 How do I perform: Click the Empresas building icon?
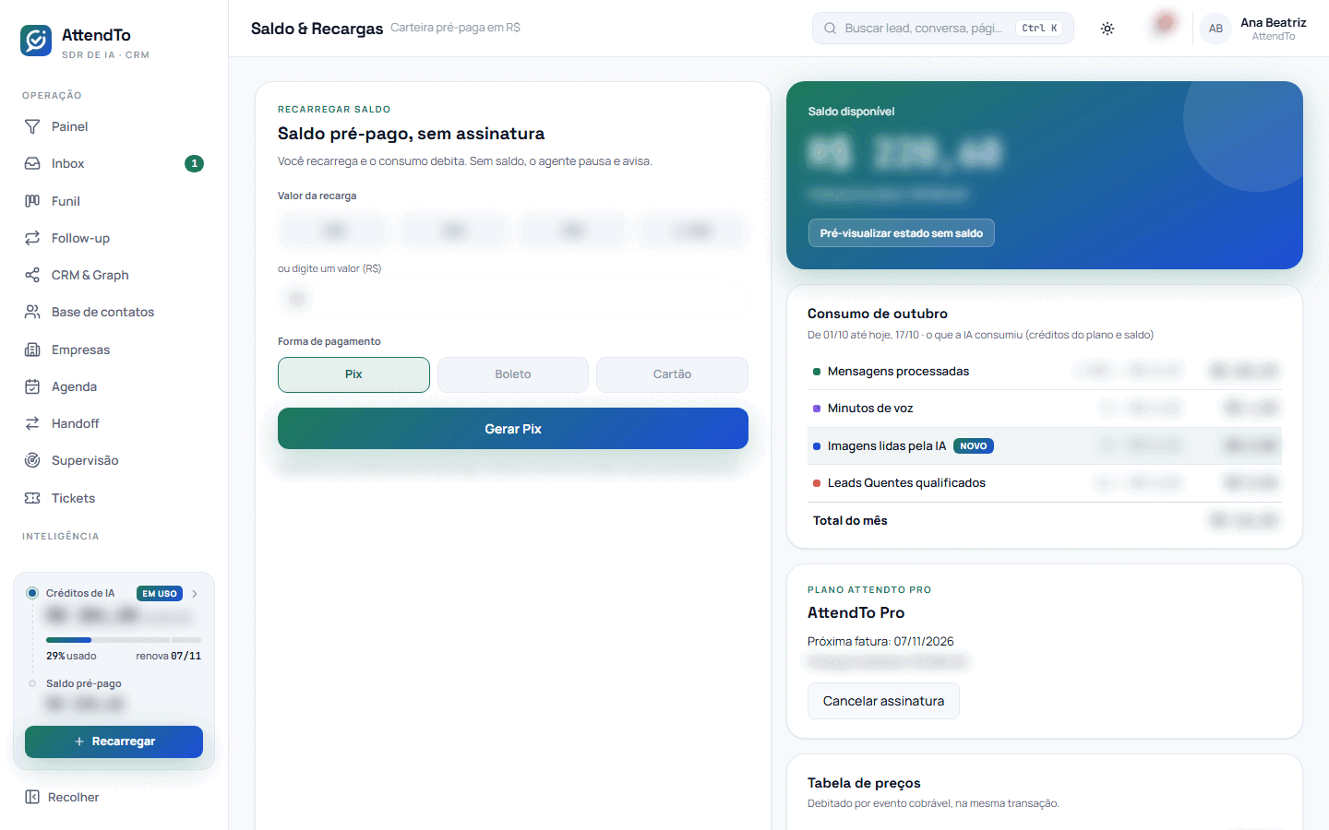click(x=32, y=350)
